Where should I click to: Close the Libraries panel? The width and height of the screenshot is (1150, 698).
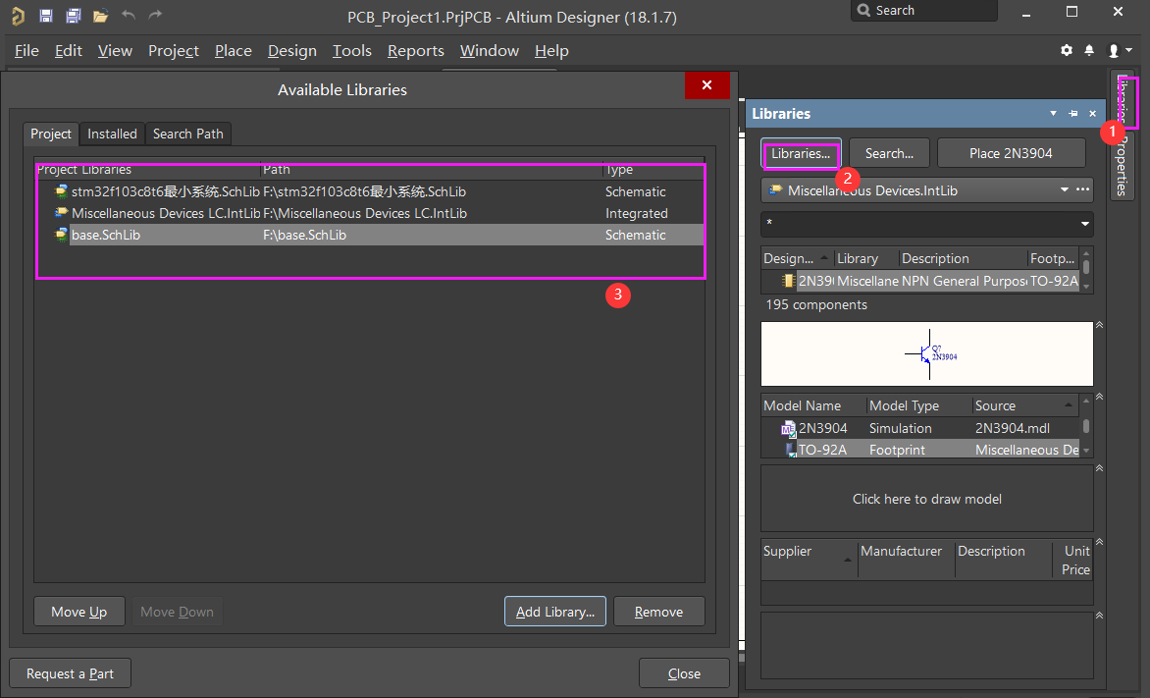click(1093, 113)
